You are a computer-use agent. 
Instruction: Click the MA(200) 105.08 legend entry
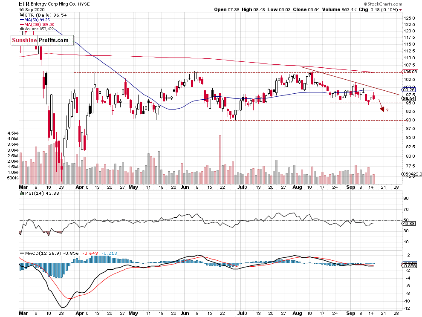point(37,24)
